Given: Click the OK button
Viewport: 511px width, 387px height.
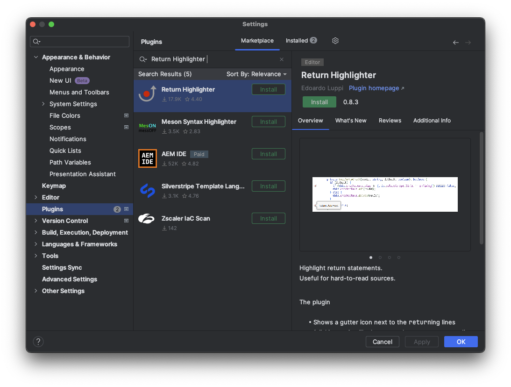Looking at the screenshot, I should pyautogui.click(x=461, y=342).
